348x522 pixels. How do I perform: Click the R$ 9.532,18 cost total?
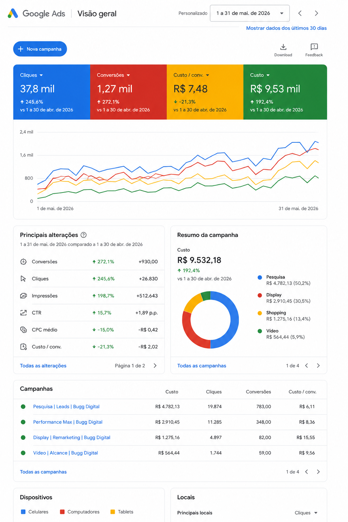pyautogui.click(x=199, y=260)
